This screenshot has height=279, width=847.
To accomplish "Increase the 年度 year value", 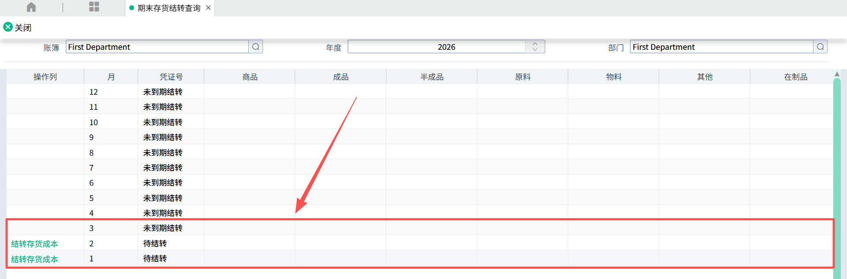I will pyautogui.click(x=535, y=44).
